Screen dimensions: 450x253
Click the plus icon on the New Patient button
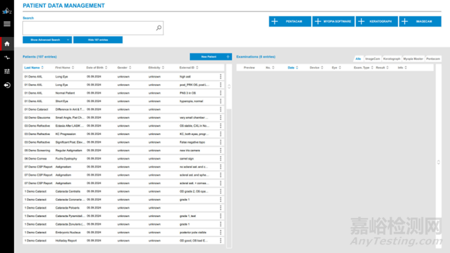(228, 56)
